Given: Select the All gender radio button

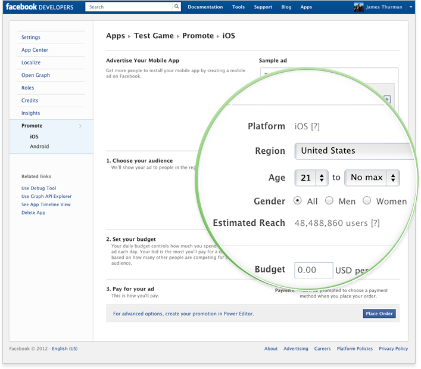Looking at the screenshot, I should pyautogui.click(x=298, y=200).
